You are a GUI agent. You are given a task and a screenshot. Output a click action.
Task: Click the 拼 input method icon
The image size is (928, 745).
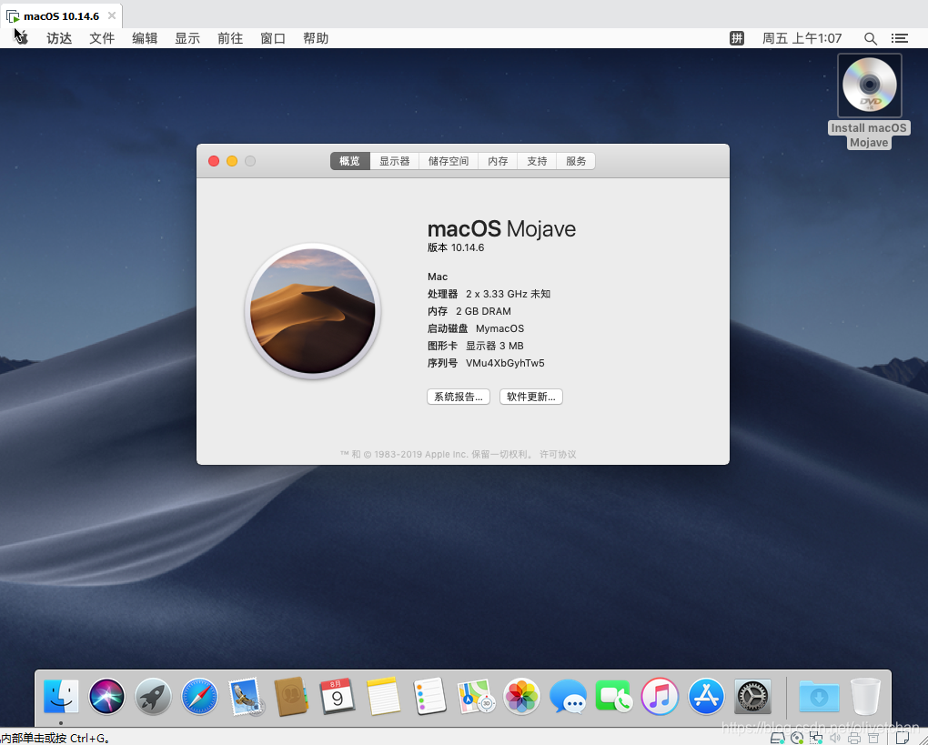[x=737, y=38]
